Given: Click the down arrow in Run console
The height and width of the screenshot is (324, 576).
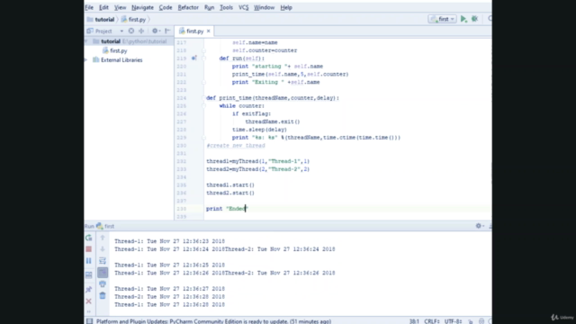Looking at the screenshot, I should 103,249.
